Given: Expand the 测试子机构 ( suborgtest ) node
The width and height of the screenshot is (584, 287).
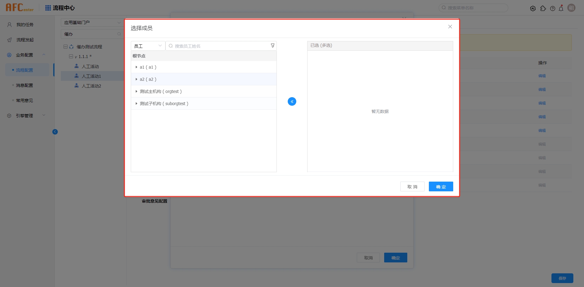Looking at the screenshot, I should tap(136, 104).
